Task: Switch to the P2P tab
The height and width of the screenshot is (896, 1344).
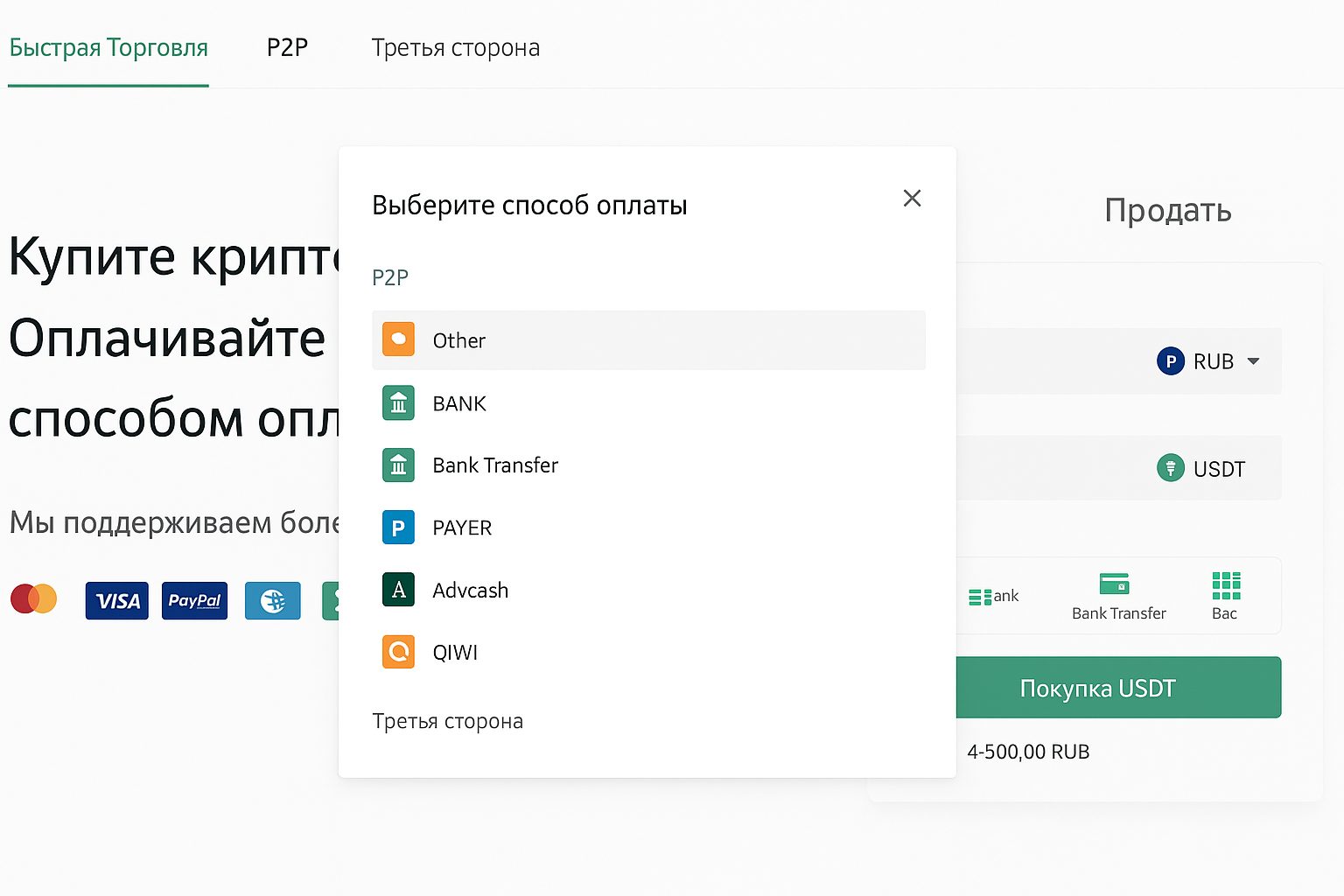Action: click(x=287, y=47)
